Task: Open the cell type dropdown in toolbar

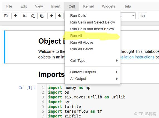Action: pyautogui.click(x=128, y=16)
